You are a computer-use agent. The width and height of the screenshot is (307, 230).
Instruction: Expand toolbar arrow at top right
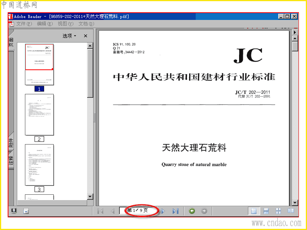(295, 32)
